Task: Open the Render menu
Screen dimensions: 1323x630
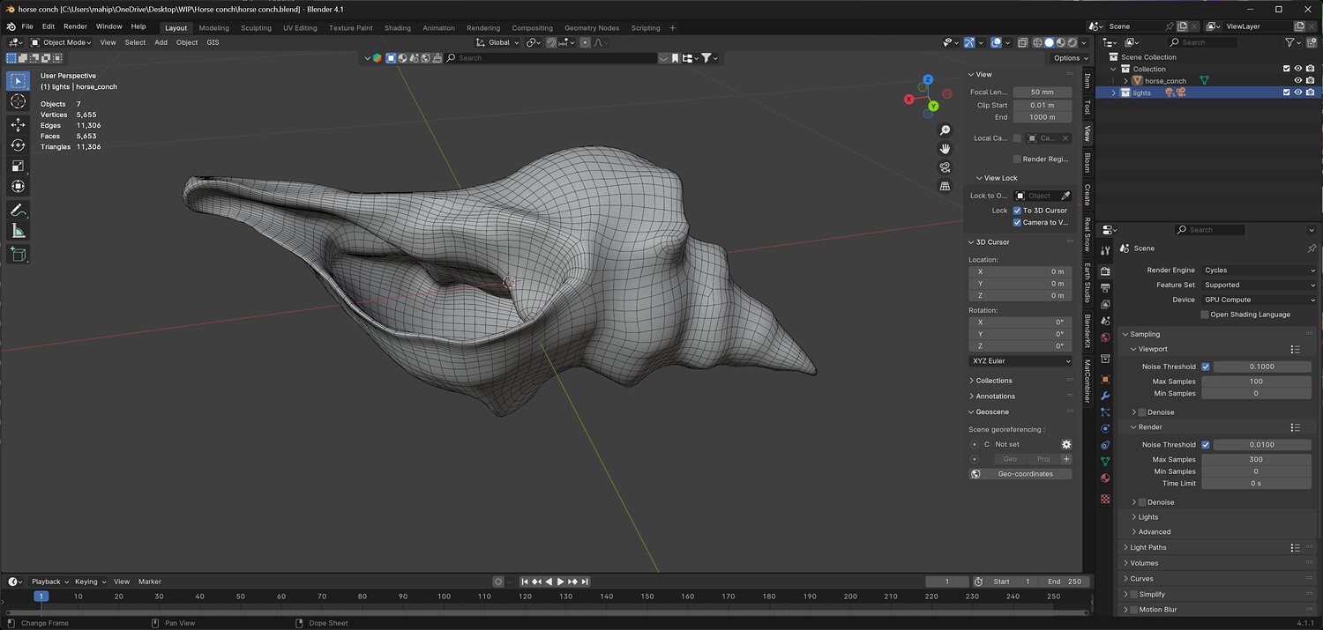Action: [x=75, y=27]
